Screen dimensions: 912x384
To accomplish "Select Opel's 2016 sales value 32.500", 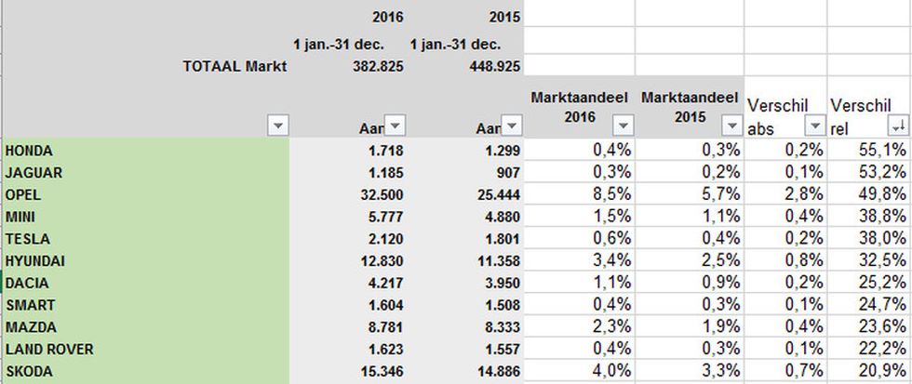I will click(382, 194).
